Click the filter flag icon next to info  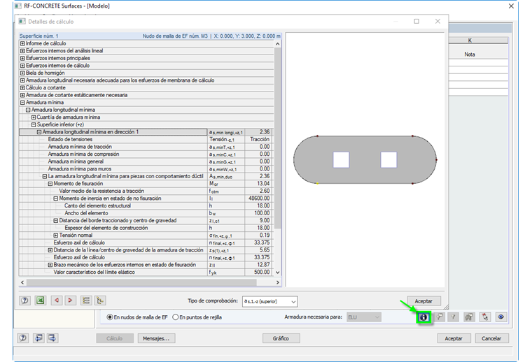pyautogui.click(x=440, y=317)
